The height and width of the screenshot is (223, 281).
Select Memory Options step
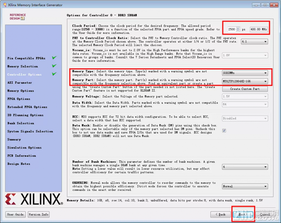(x=21, y=91)
